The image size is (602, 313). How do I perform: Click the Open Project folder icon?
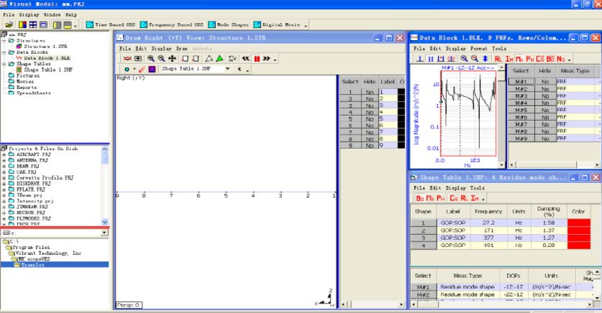[9, 24]
